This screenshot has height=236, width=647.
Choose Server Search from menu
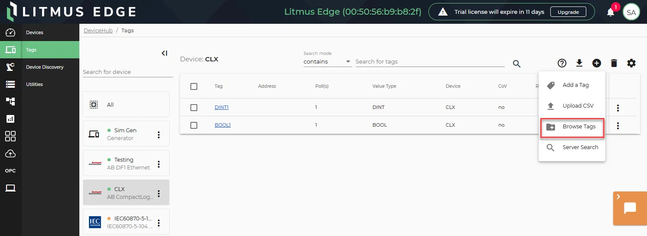click(572, 147)
